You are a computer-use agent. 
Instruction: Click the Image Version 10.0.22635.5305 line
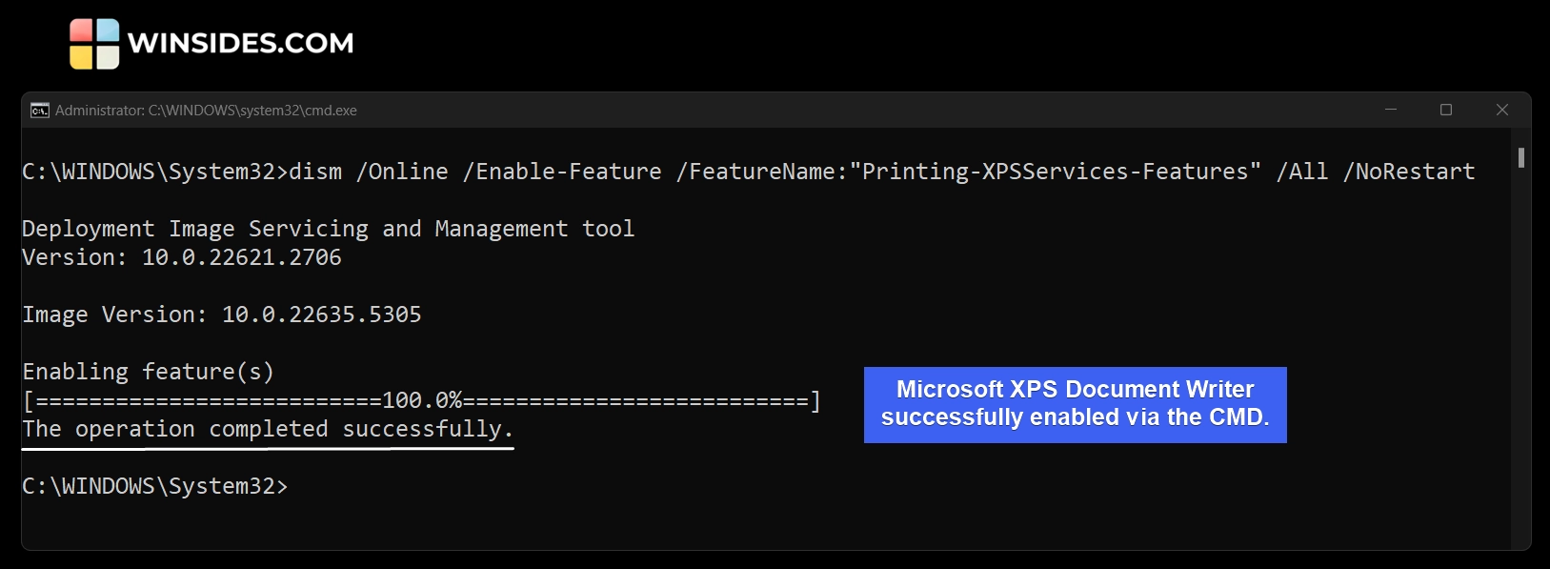coord(221,315)
